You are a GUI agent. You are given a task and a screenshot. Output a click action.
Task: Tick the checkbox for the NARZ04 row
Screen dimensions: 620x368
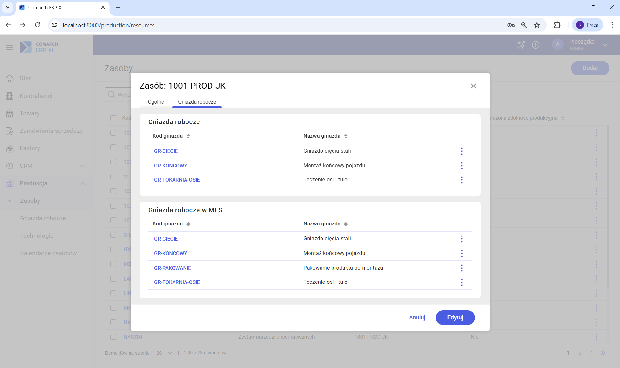click(x=113, y=337)
